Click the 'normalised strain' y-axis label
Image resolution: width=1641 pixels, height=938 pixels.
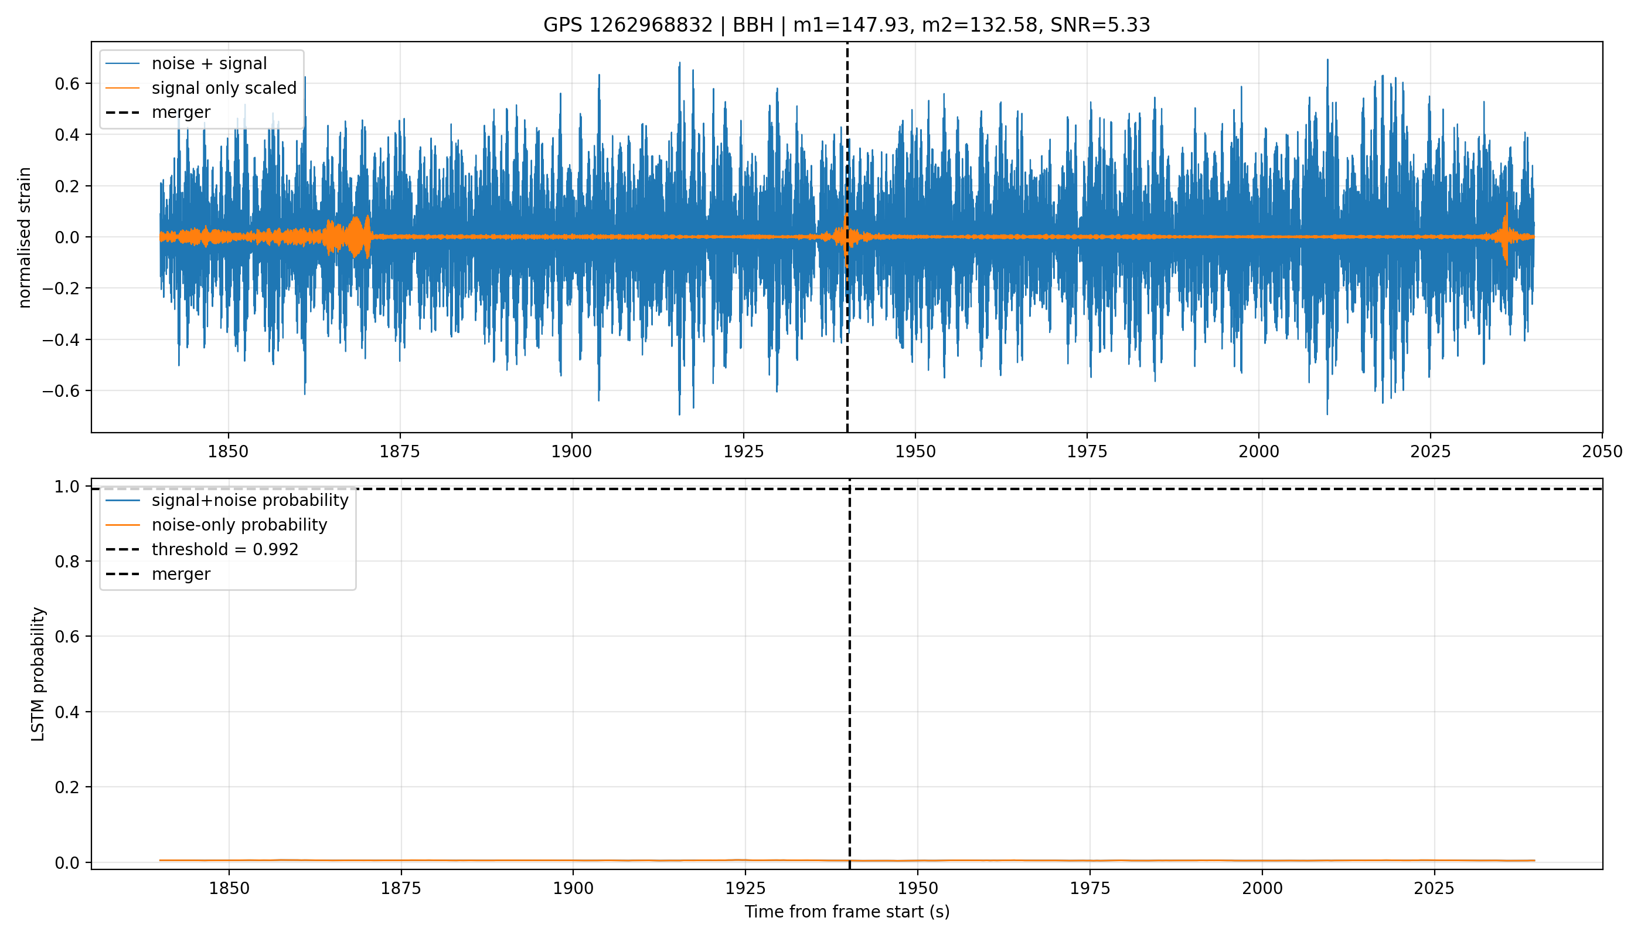click(x=25, y=237)
